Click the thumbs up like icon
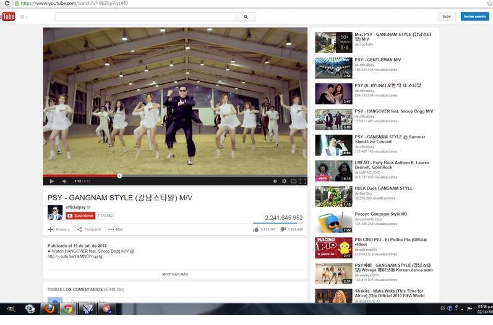Screen dimensions: 493x325 coord(255,229)
